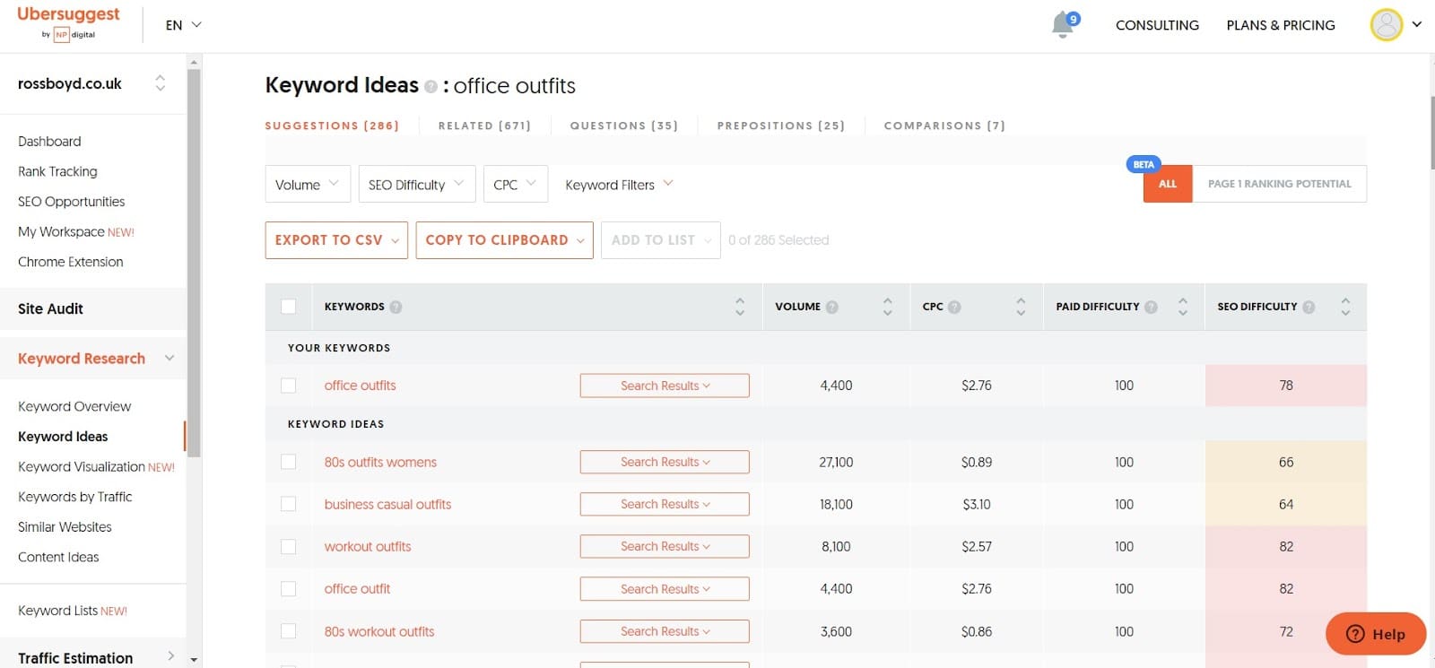Image resolution: width=1435 pixels, height=668 pixels.
Task: Click the help icon beside Keyword Ideas heading
Action: (430, 86)
